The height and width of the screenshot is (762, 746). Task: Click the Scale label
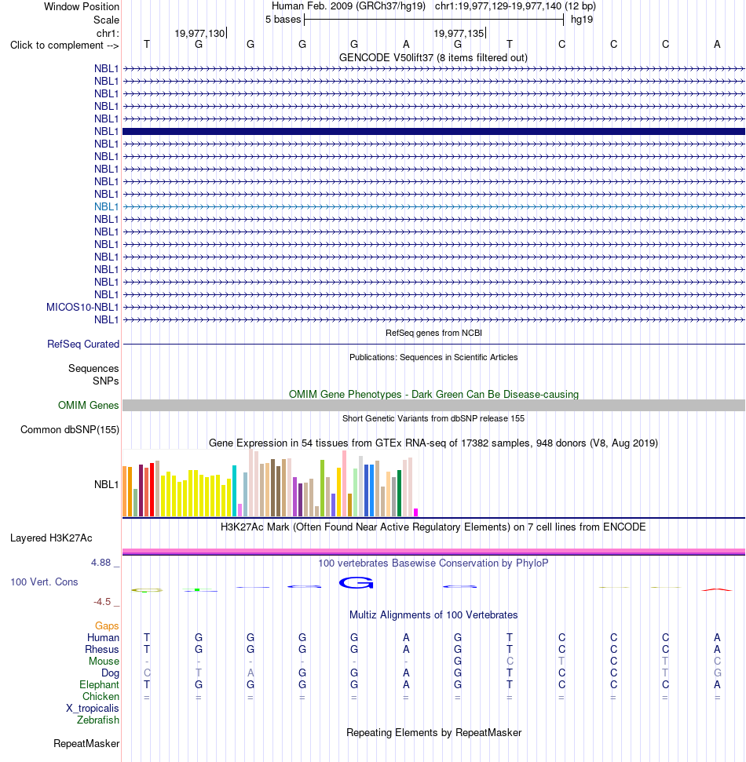coord(107,20)
